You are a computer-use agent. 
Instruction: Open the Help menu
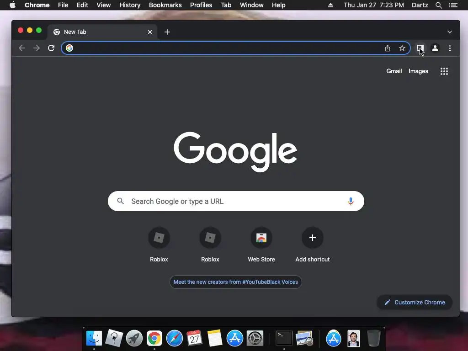click(x=278, y=5)
